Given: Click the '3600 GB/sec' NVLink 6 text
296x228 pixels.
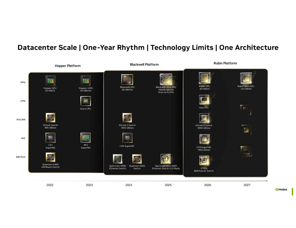Looking at the screenshot, I should [x=204, y=128].
